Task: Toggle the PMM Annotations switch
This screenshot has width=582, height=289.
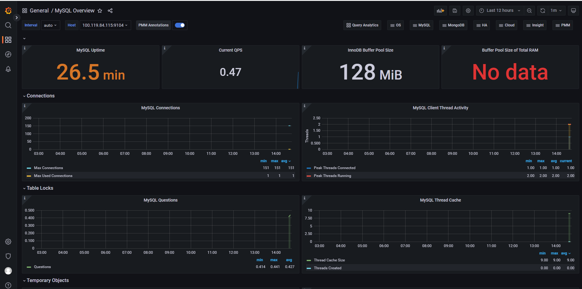Action: [180, 25]
